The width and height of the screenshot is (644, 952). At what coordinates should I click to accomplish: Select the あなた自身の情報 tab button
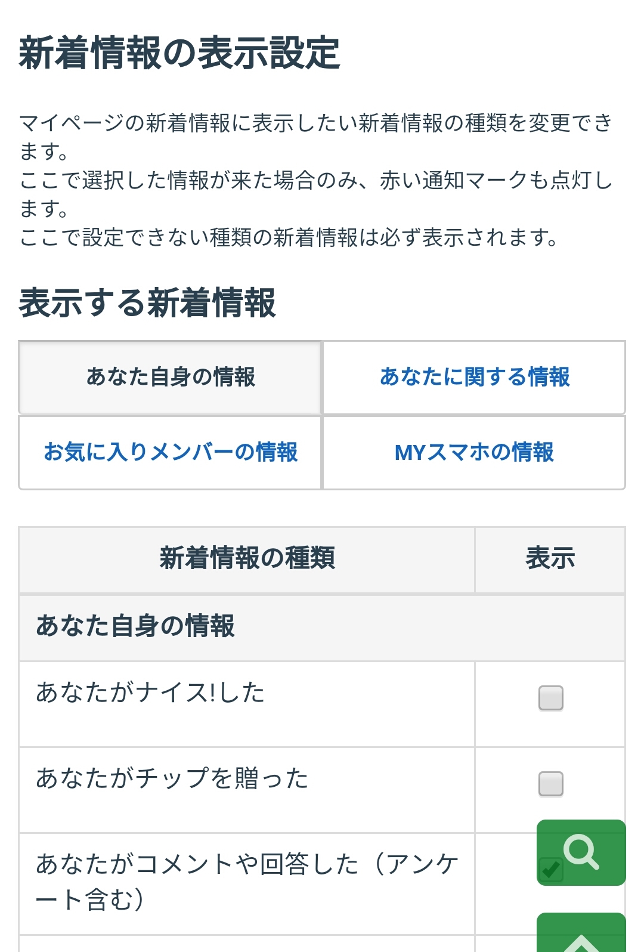[x=171, y=378]
